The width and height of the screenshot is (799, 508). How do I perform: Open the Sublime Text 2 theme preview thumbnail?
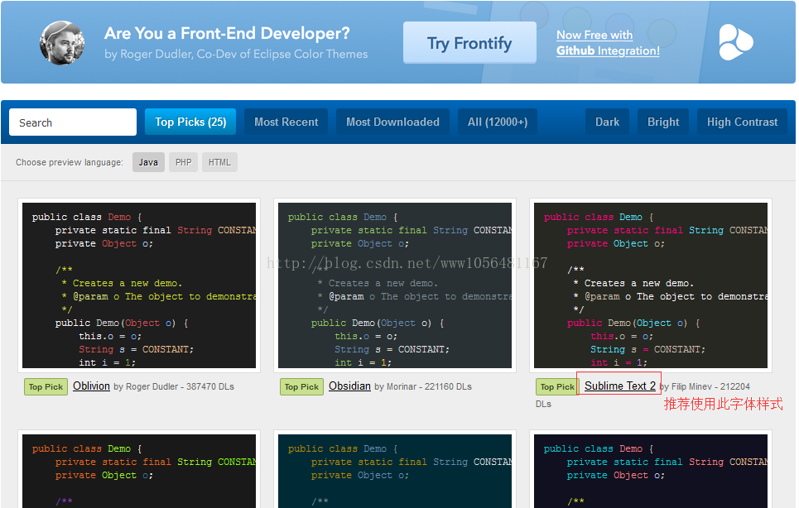pos(651,285)
